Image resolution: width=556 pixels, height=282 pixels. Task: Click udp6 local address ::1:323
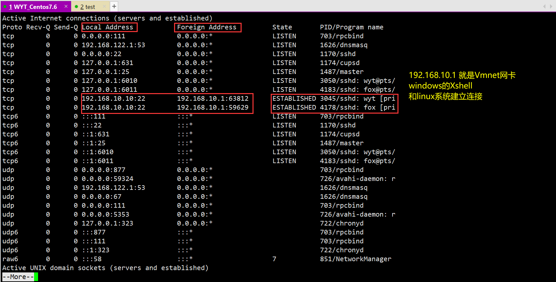[x=96, y=250]
